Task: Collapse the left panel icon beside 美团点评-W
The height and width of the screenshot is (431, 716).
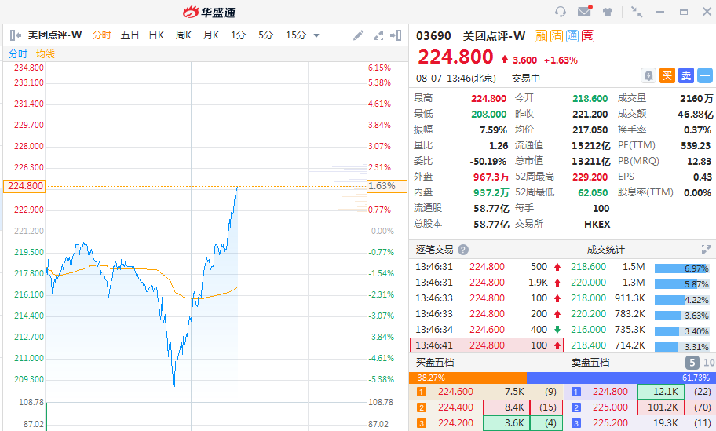Action: point(16,35)
